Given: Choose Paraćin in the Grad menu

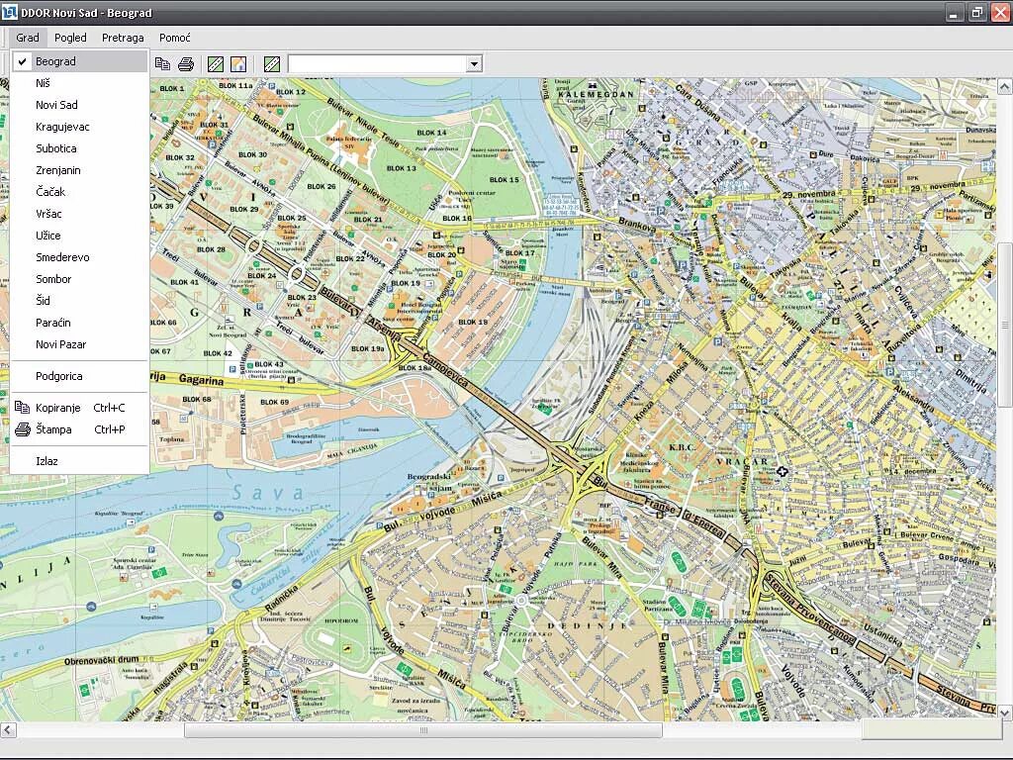Looking at the screenshot, I should [79, 323].
